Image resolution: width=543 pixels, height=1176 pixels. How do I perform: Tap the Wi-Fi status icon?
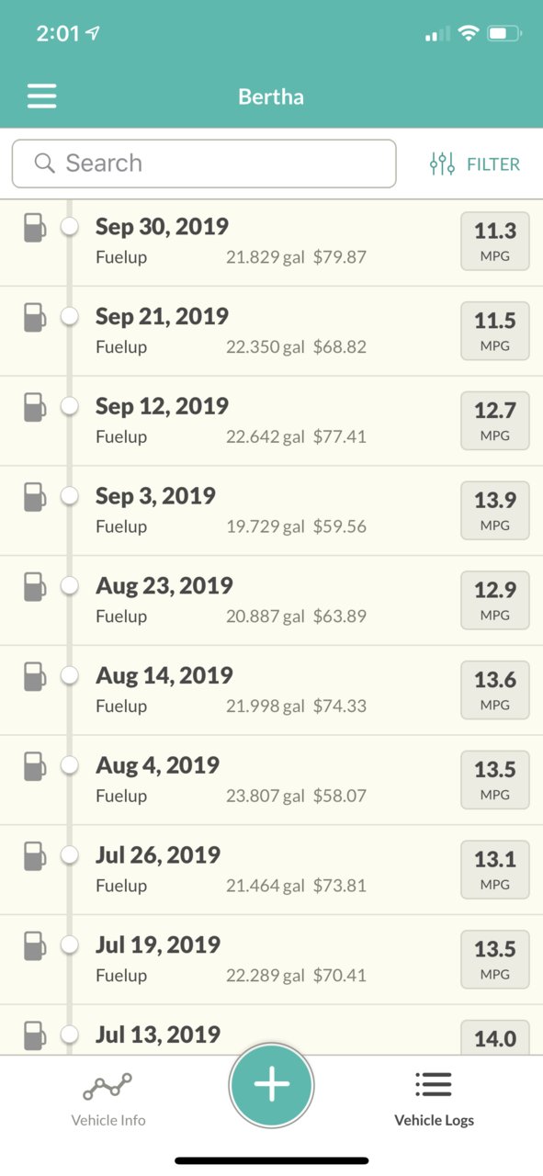[469, 34]
